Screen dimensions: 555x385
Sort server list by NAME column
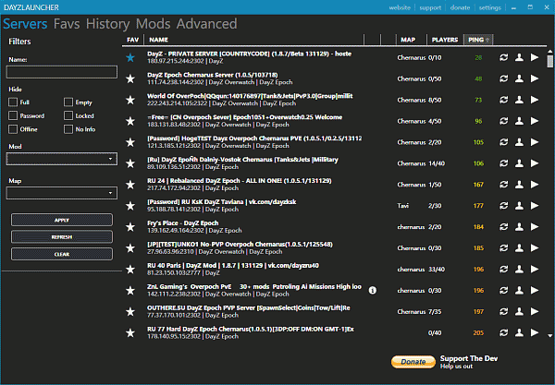pyautogui.click(x=158, y=40)
